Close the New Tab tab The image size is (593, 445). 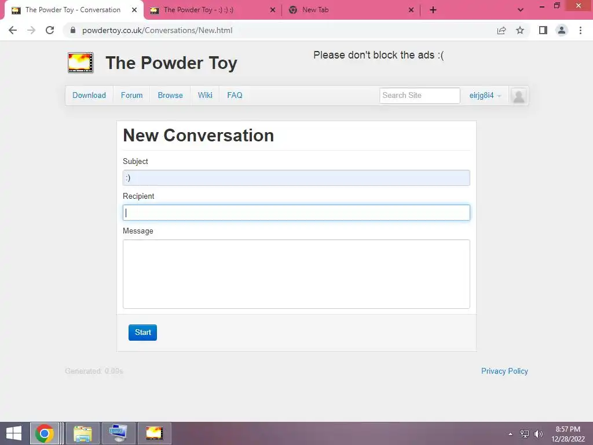pyautogui.click(x=411, y=10)
